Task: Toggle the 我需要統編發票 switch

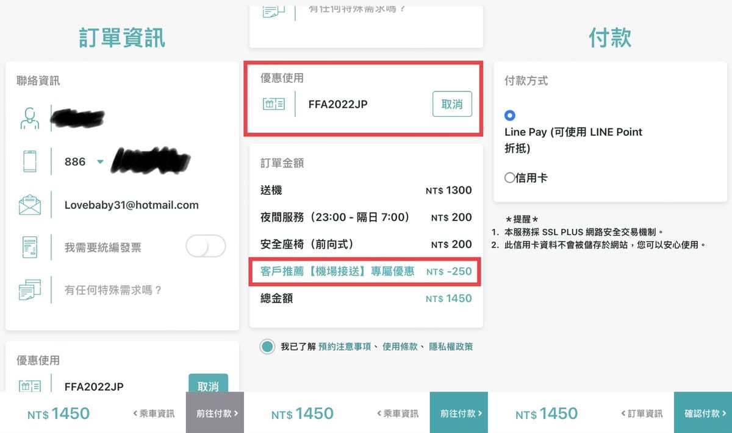Action: pos(206,247)
